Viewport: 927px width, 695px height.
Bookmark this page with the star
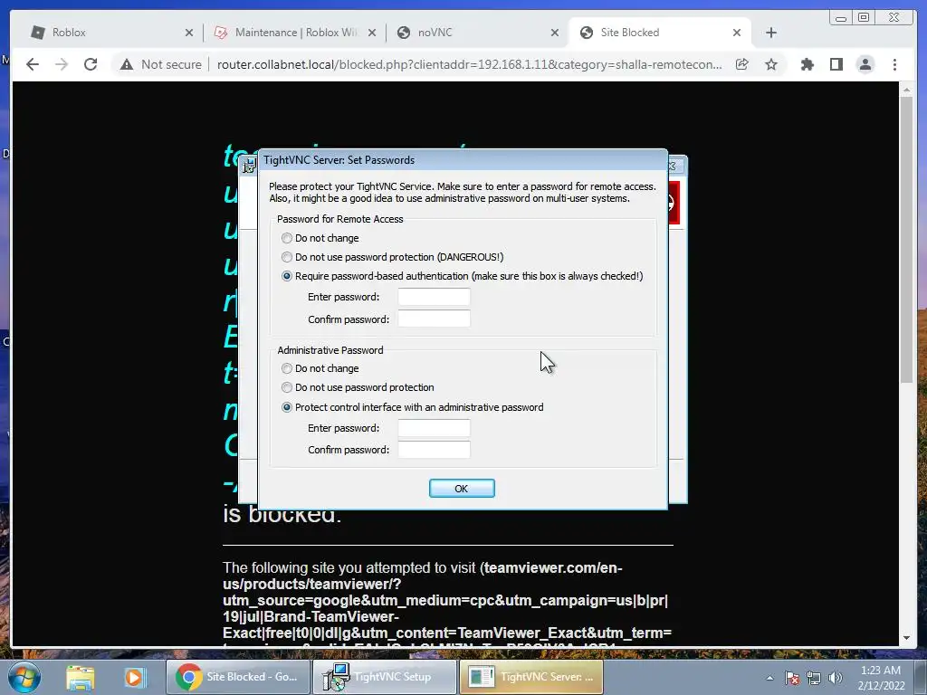[771, 64]
